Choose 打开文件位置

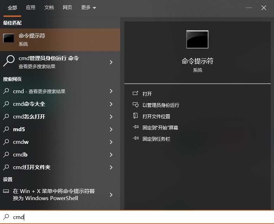(156, 116)
